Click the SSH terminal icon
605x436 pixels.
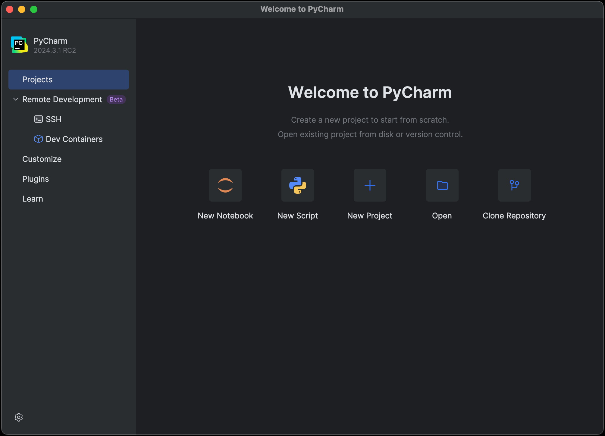point(39,119)
